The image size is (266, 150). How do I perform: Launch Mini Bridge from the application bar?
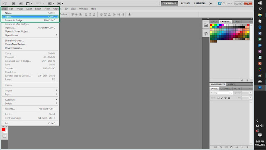(20, 3)
